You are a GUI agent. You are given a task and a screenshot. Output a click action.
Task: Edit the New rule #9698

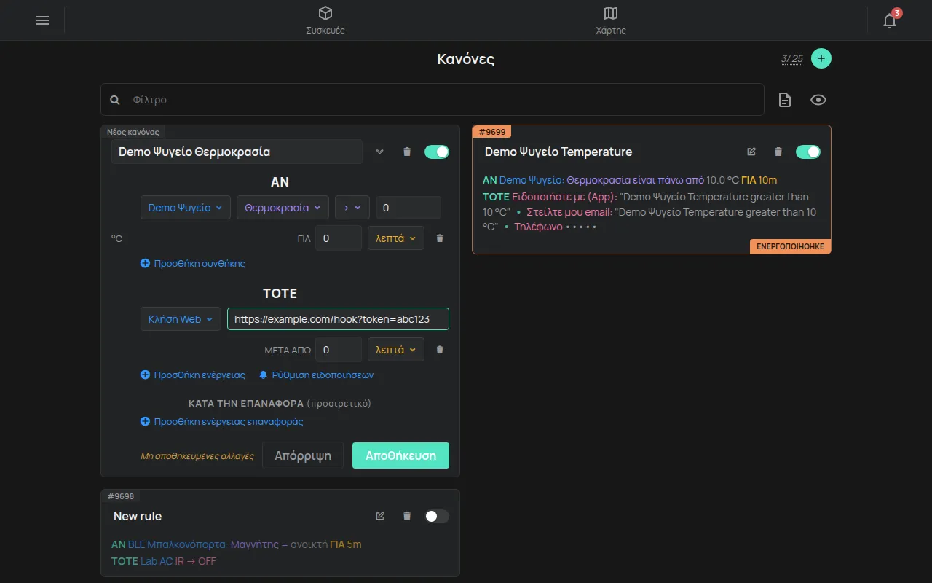click(380, 516)
